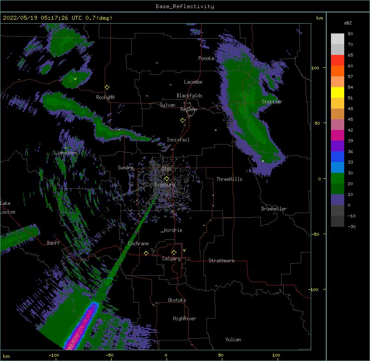Click the Drumheller city label
Screen dimensions: 370x361
click(x=274, y=209)
